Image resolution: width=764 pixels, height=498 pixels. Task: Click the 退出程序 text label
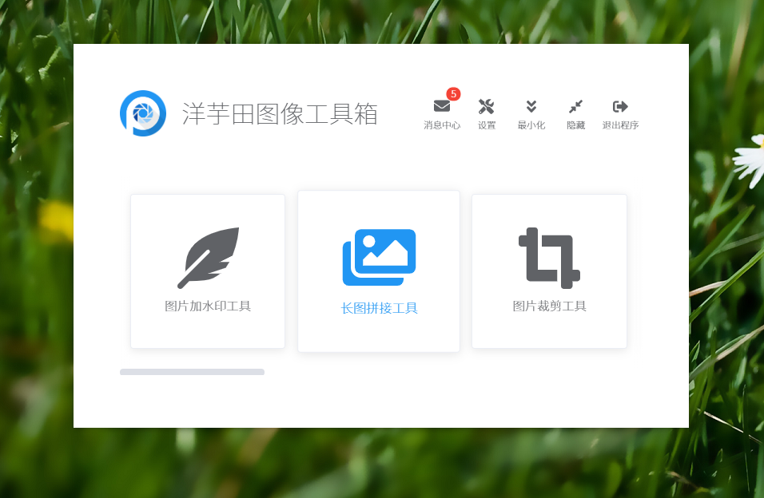pos(620,125)
